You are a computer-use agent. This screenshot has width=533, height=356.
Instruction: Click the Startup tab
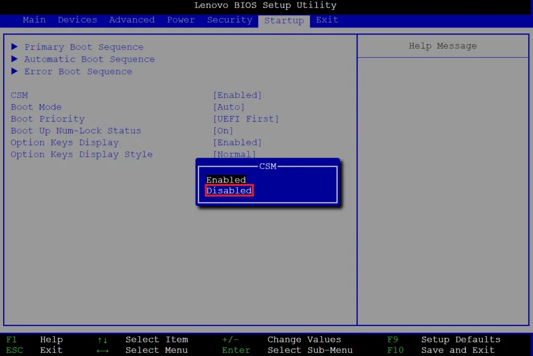tap(284, 21)
